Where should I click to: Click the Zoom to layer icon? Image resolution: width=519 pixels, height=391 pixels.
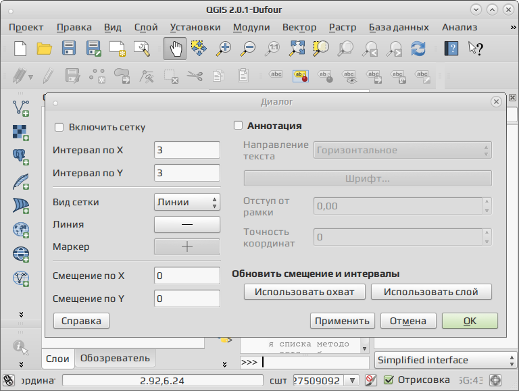(x=345, y=49)
